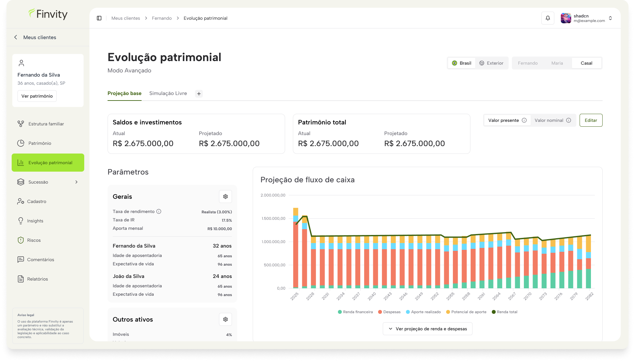Expand Ver projeção de renda e despesas
Screen dimensions: 635x362
(427, 329)
